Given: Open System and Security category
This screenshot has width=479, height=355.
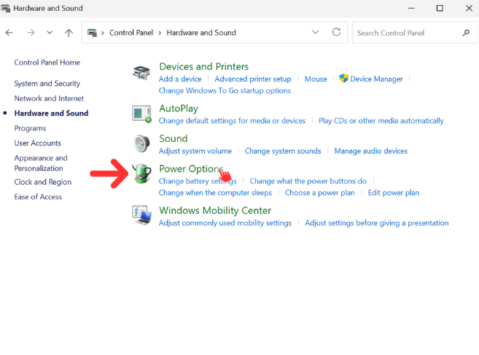Looking at the screenshot, I should (x=47, y=84).
